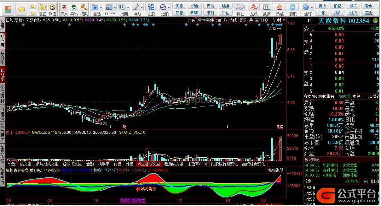This screenshot has height=206, width=381.
Task: Click the 板块 sectors button
Action: 322,6
